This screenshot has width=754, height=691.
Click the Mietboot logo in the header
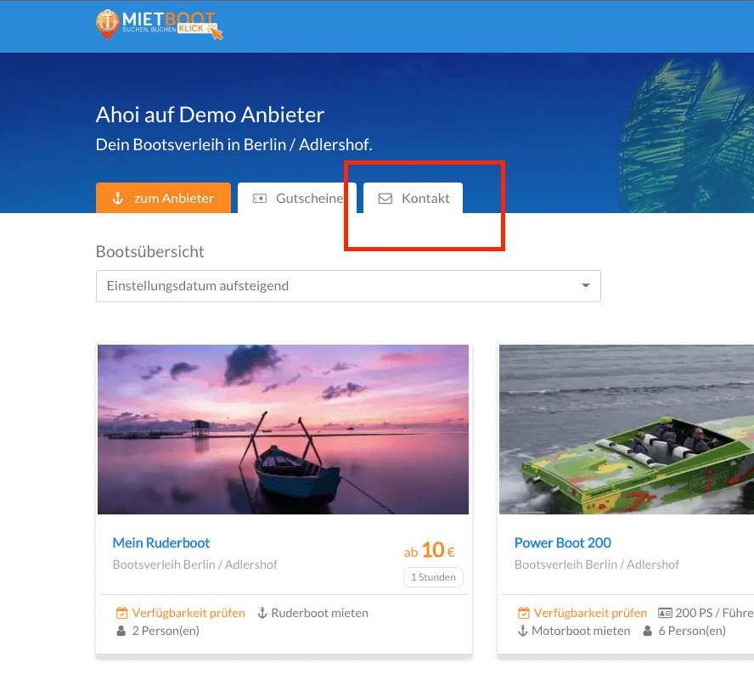click(159, 25)
